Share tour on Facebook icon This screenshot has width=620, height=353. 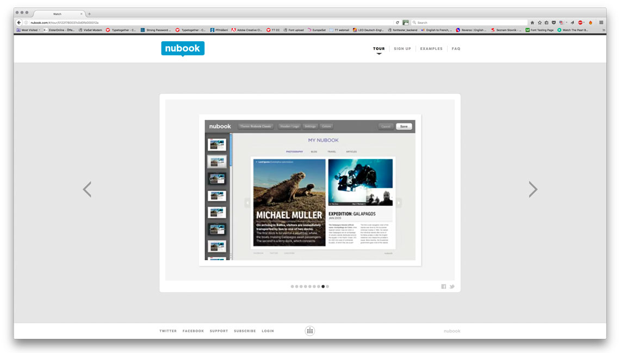444,287
